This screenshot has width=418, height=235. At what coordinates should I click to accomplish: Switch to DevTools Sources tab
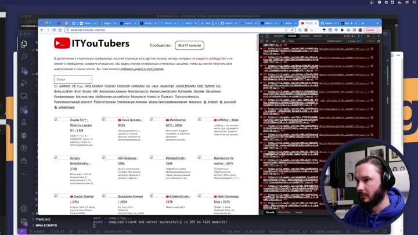pyautogui.click(x=305, y=36)
